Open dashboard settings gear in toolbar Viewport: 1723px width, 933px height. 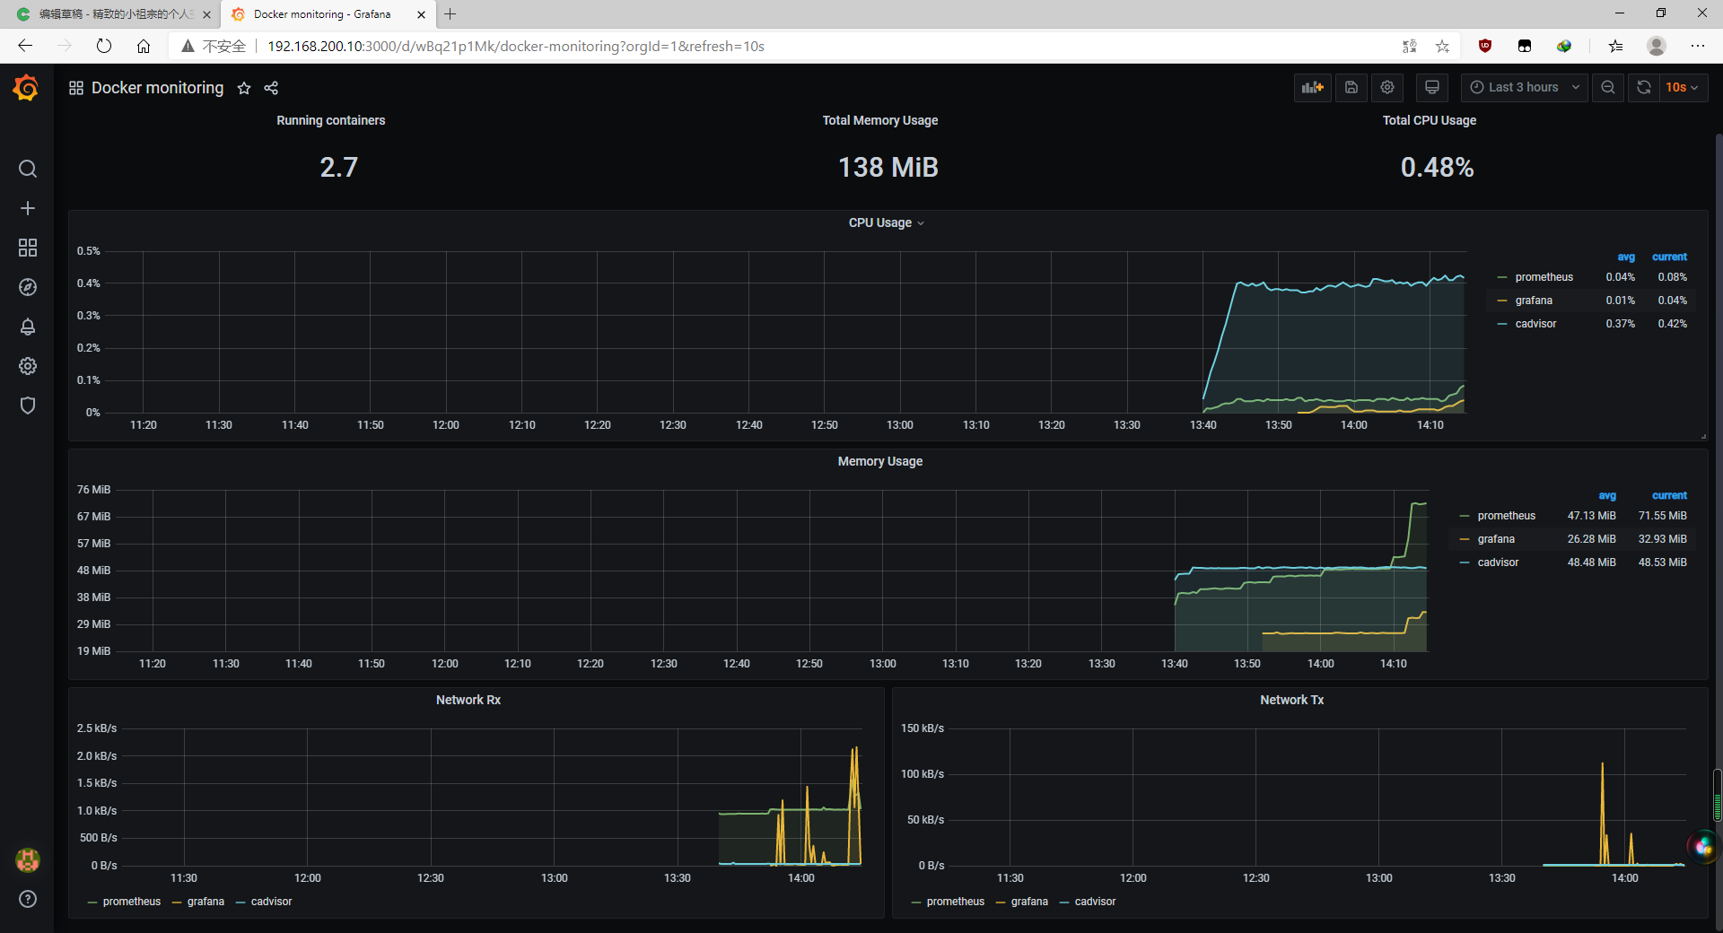tap(1387, 87)
